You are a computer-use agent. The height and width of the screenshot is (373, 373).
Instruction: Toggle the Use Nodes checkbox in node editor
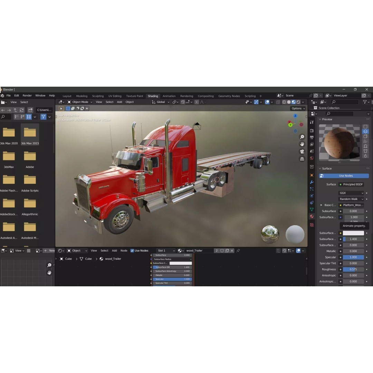[132, 250]
